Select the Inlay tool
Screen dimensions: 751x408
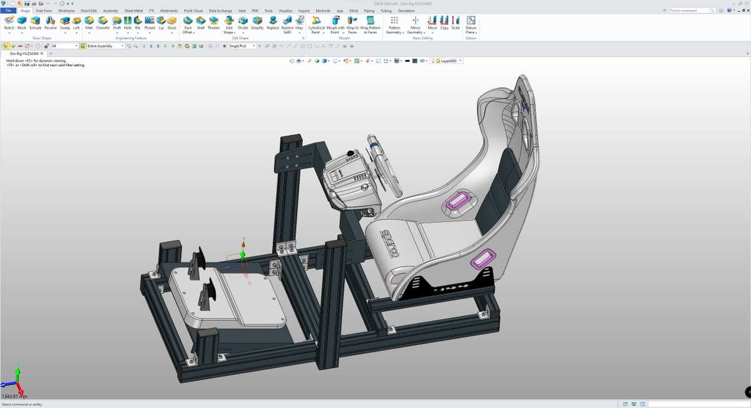299,24
